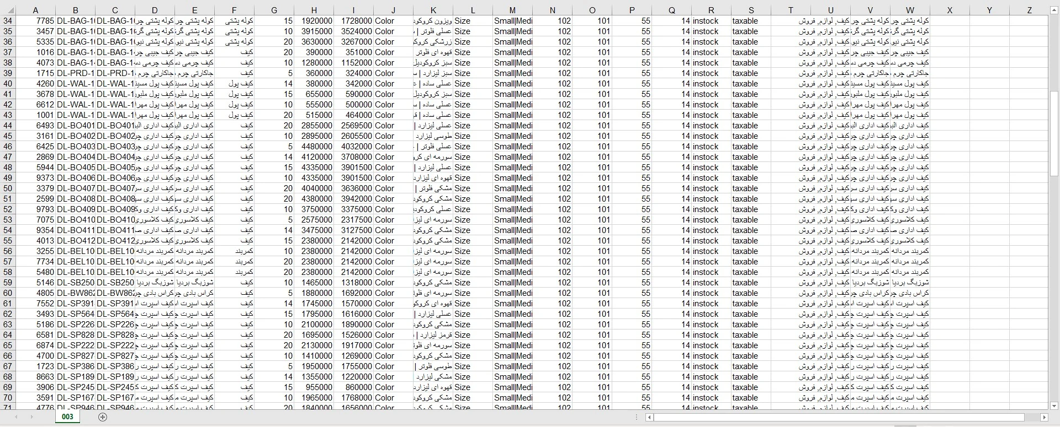Click the horizontal scrollbar thumb

[839, 418]
